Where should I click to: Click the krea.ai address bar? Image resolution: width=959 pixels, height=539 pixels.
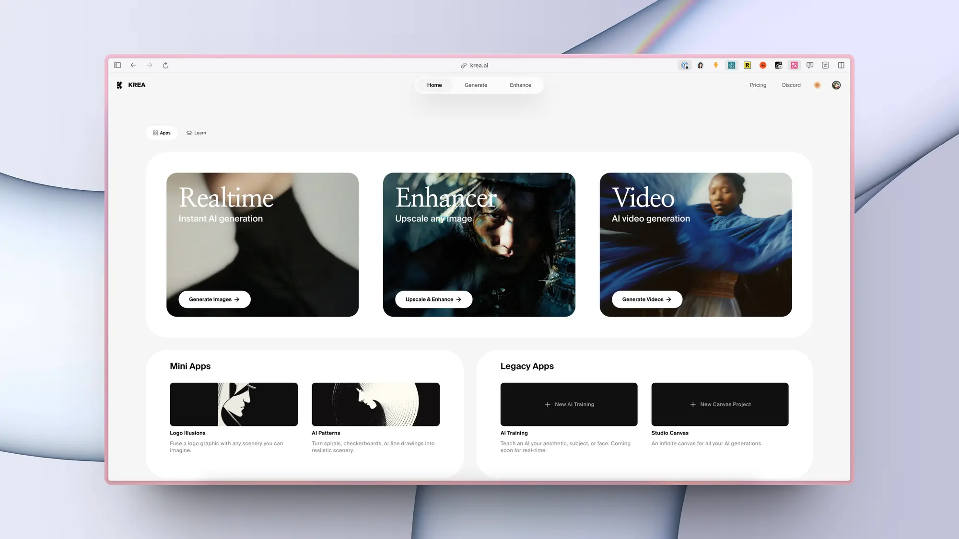475,65
